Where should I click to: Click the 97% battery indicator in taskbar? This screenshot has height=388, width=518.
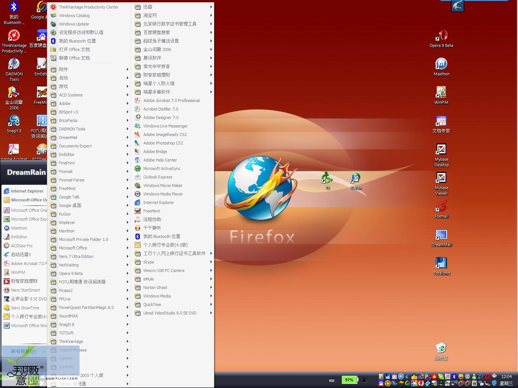(x=349, y=380)
